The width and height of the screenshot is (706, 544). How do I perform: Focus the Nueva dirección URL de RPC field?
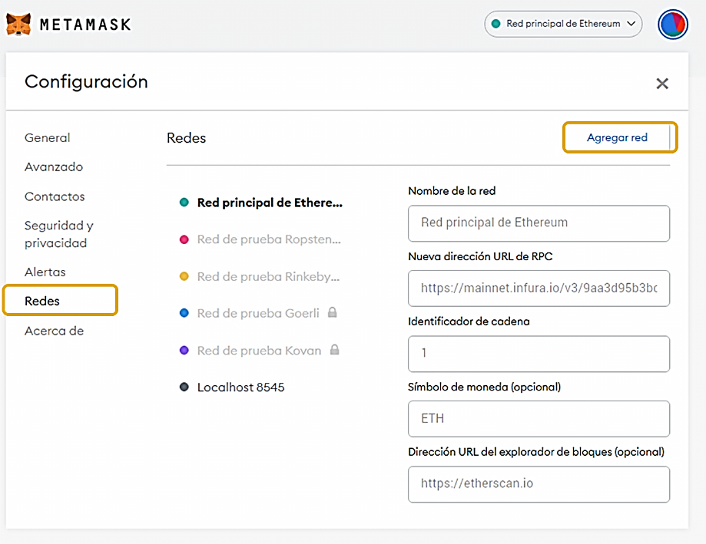pyautogui.click(x=539, y=288)
